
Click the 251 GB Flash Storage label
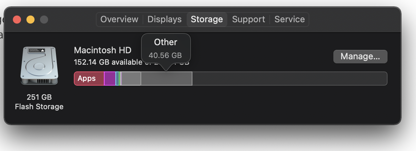(x=39, y=102)
